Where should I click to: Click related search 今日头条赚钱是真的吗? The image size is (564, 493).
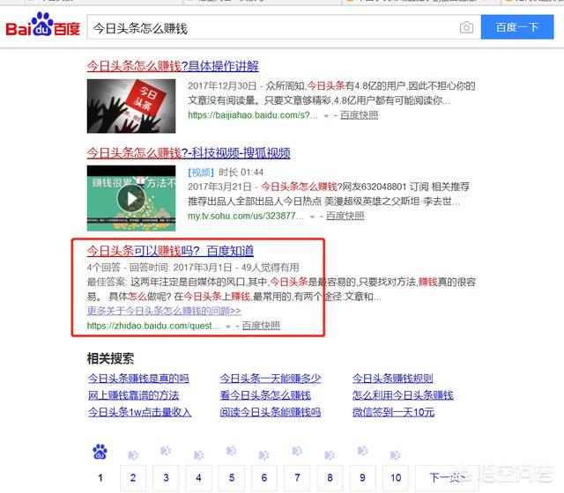(x=138, y=379)
